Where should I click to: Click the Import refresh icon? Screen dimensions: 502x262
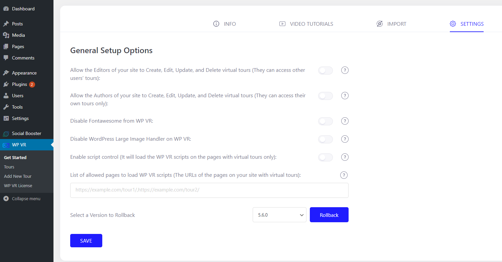[380, 24]
